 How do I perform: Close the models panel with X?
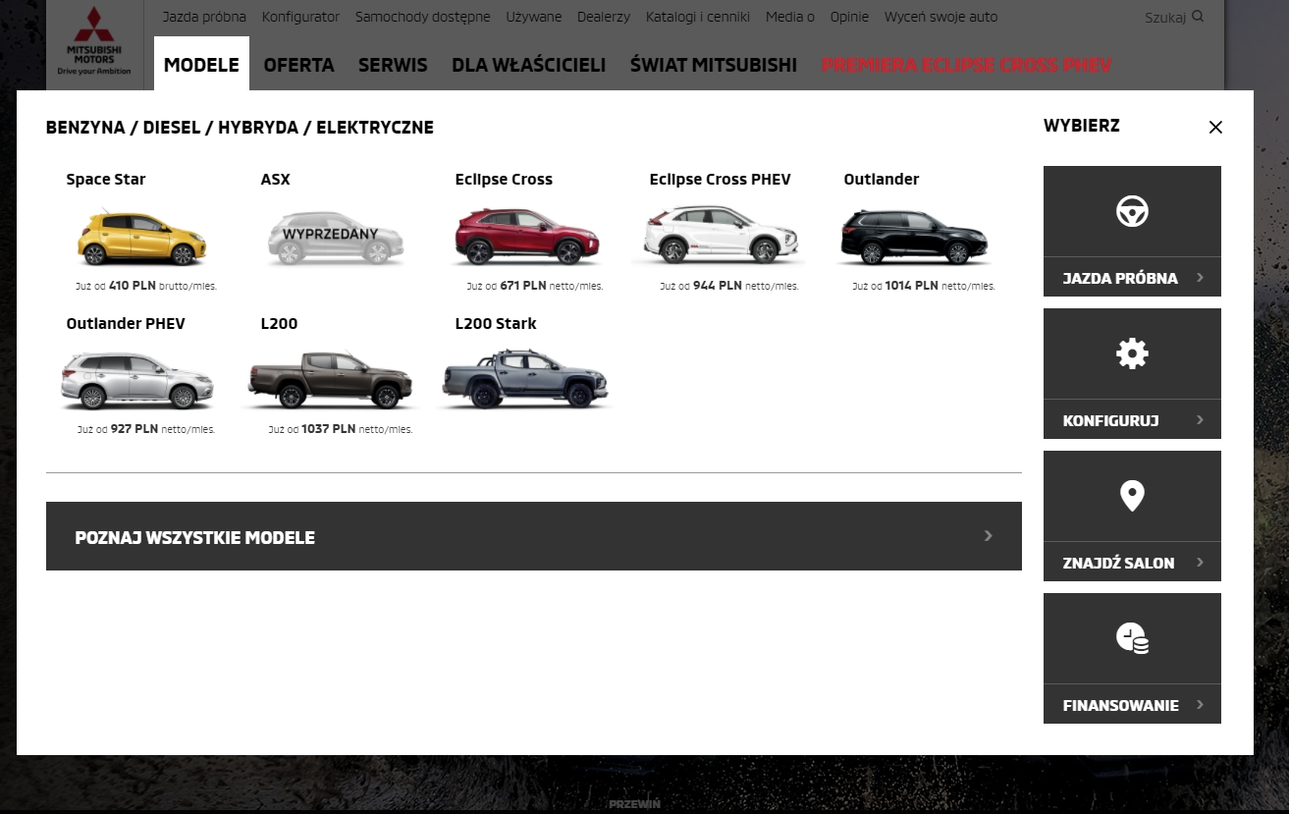coord(1215,128)
